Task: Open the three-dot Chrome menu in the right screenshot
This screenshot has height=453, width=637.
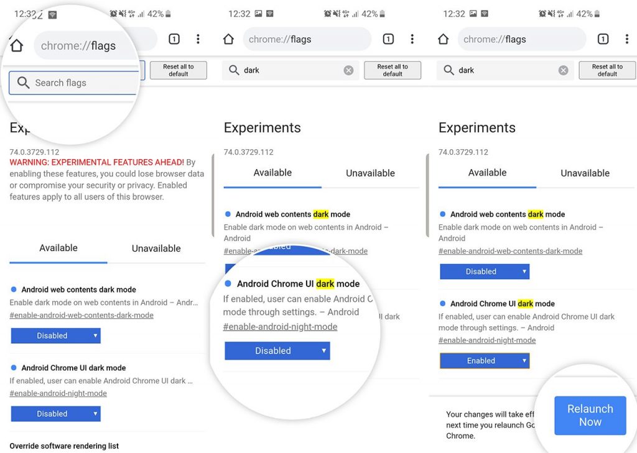Action: [627, 39]
